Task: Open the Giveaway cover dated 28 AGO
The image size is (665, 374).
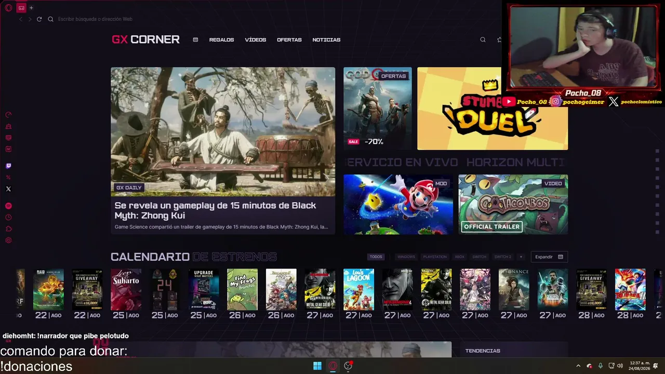Action: (591, 289)
